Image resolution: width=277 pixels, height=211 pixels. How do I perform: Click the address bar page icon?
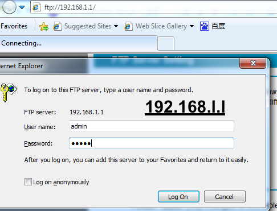click(x=36, y=7)
